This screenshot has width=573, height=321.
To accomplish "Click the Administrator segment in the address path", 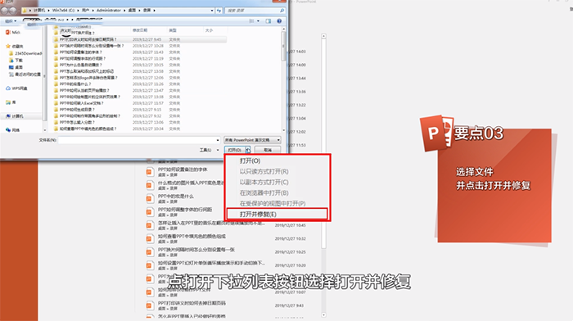I will [x=109, y=11].
